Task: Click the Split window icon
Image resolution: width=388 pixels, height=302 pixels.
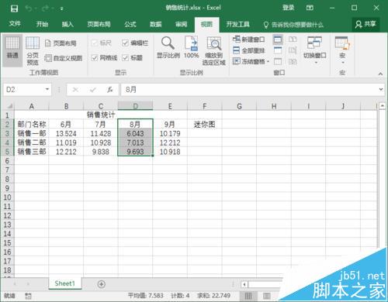Action: (x=278, y=39)
